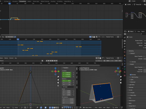Uncheck the Render Denoise checkbox
The width and height of the screenshot is (146, 109).
[x=131, y=75]
